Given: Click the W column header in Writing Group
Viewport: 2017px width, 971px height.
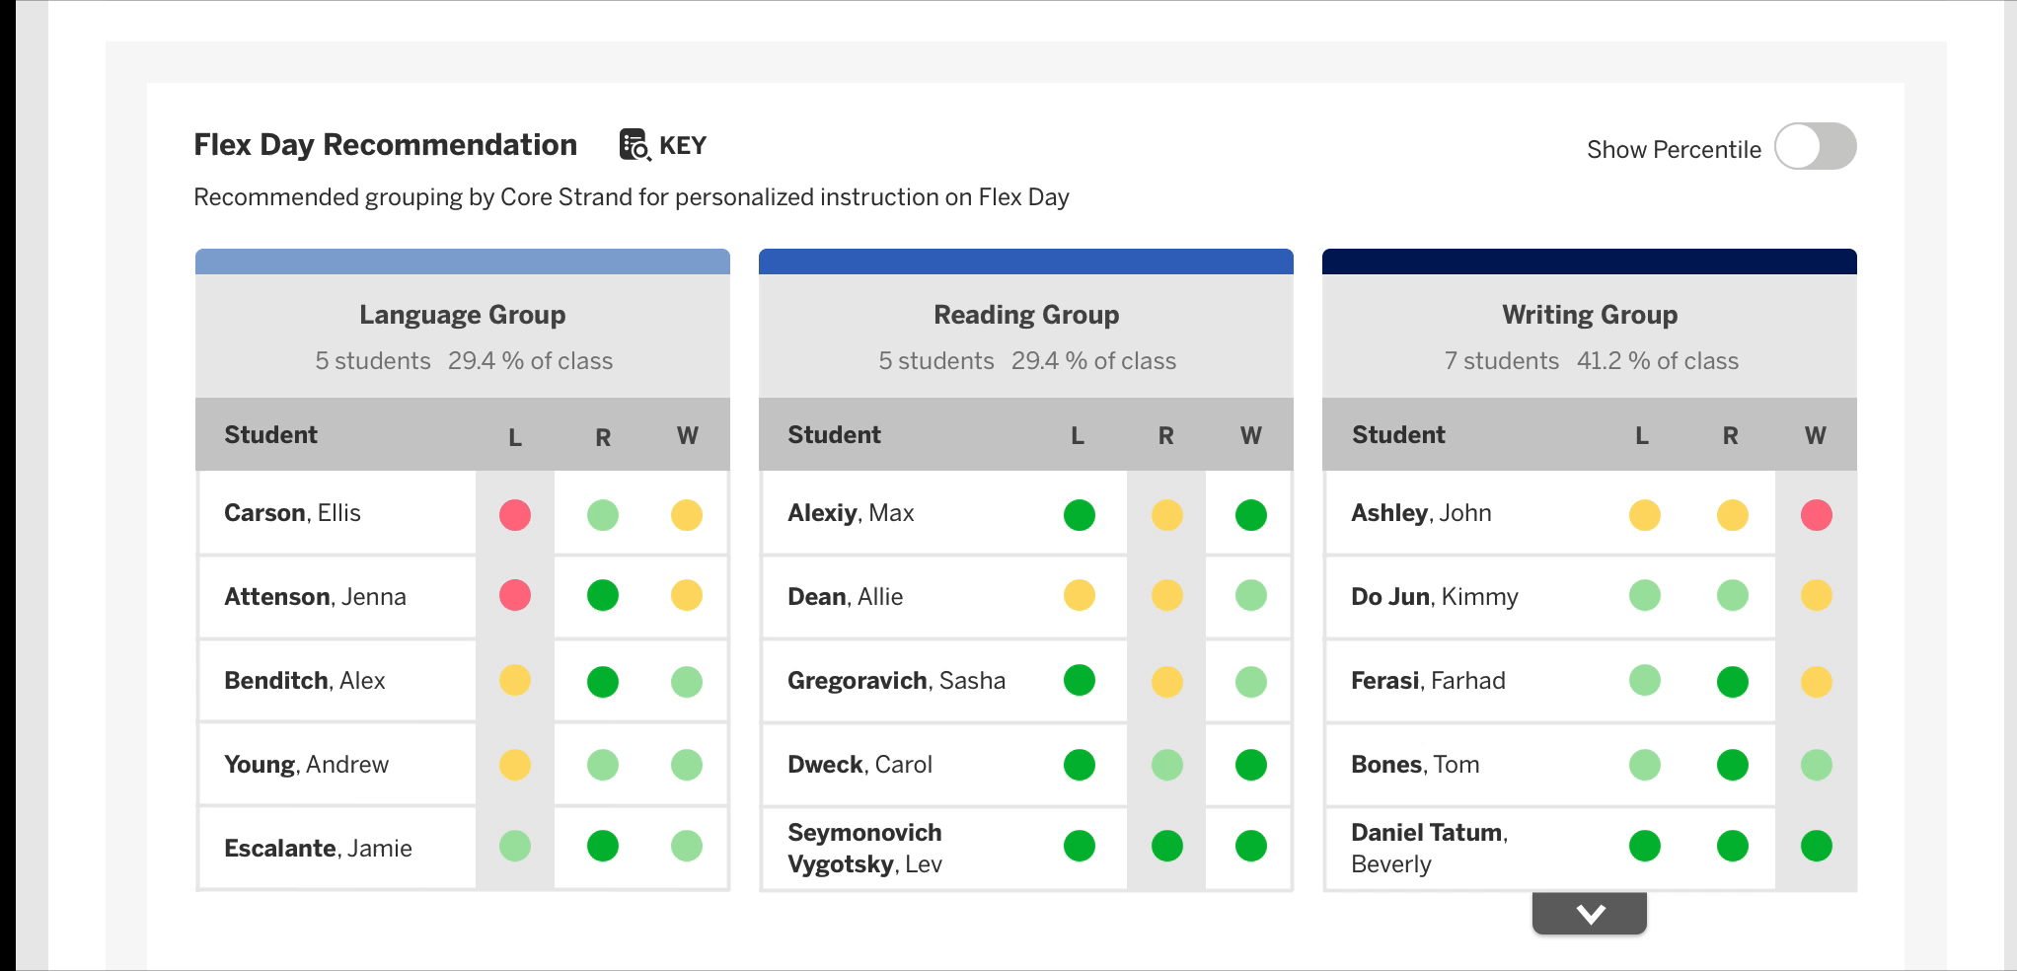Looking at the screenshot, I should click(x=1815, y=435).
